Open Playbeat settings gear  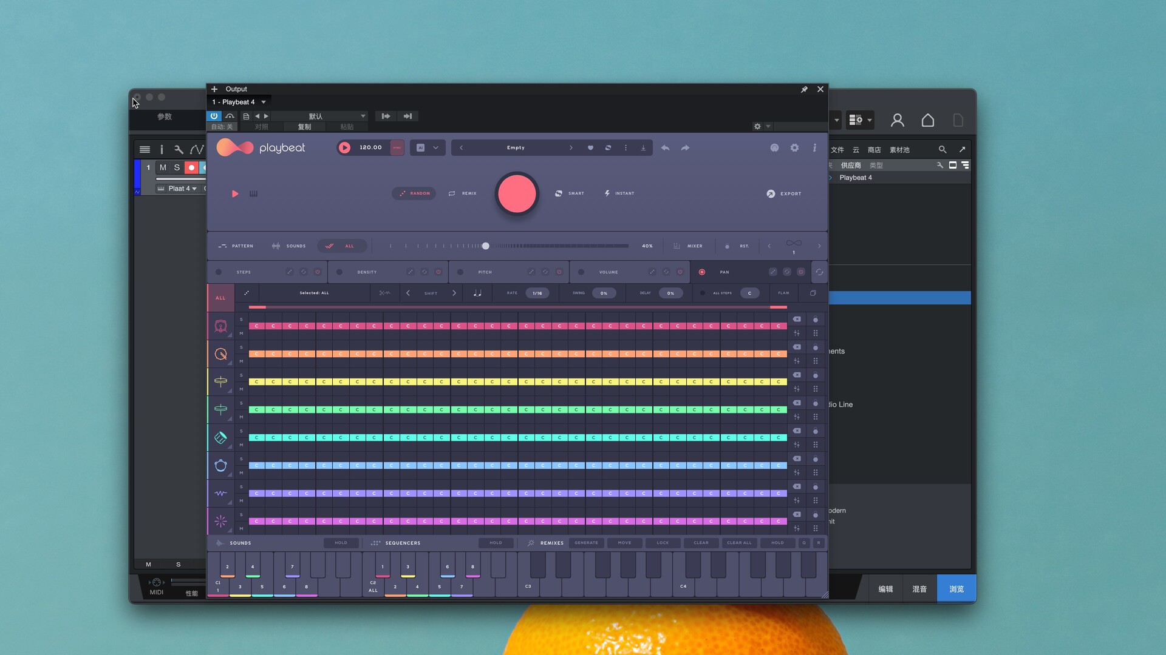coord(794,148)
